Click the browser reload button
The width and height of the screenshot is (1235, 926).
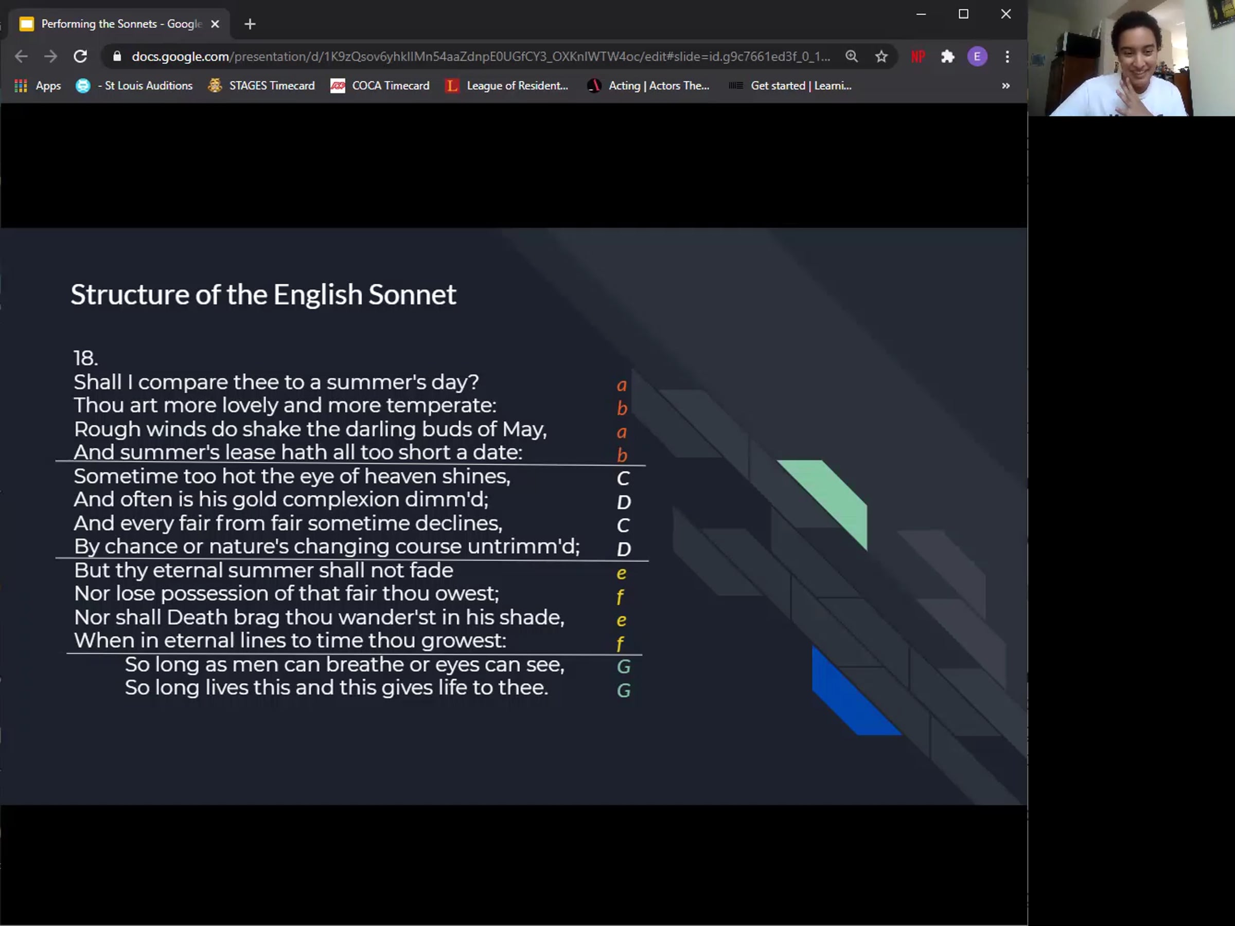tap(80, 57)
